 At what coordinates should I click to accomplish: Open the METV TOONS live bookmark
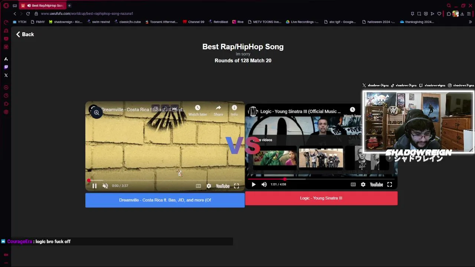click(265, 22)
